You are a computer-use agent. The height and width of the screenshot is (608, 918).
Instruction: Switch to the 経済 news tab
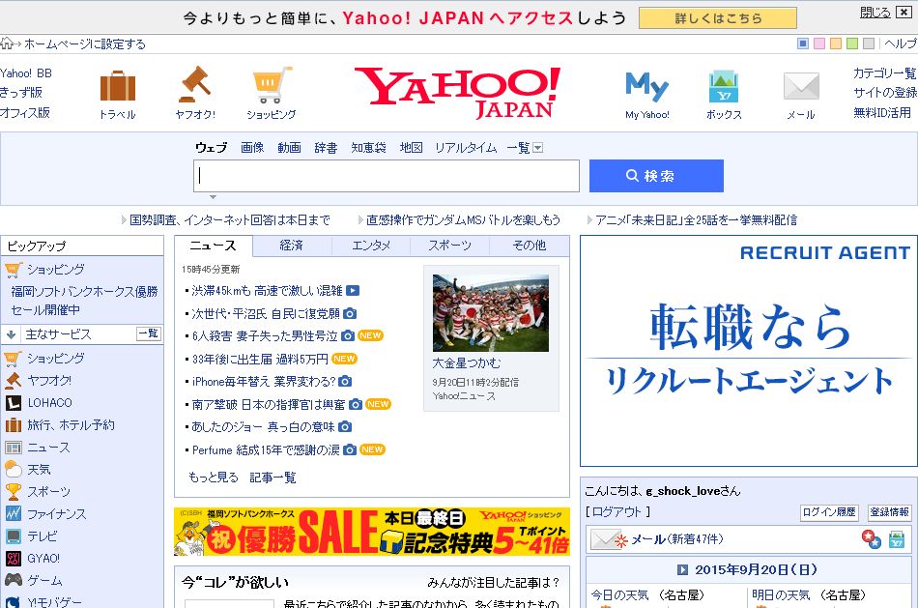point(292,246)
